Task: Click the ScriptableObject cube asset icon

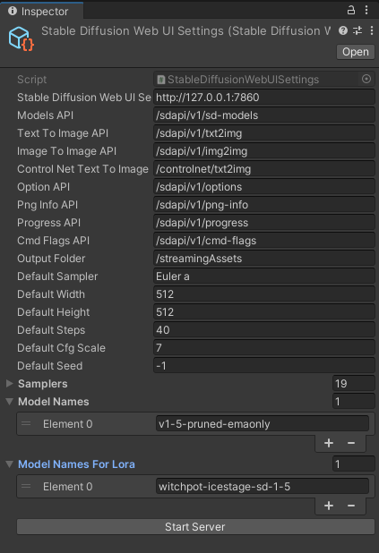Action: 21,38
